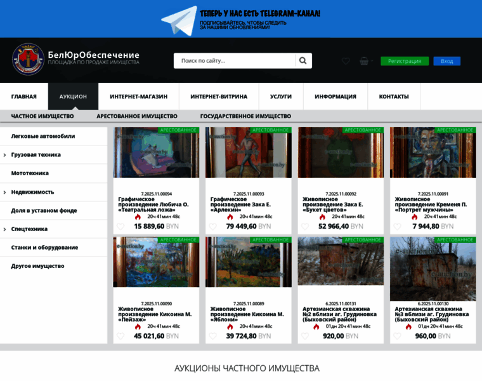Expand Спецтехника chevron
This screenshot has height=381, width=482.
tap(4, 229)
